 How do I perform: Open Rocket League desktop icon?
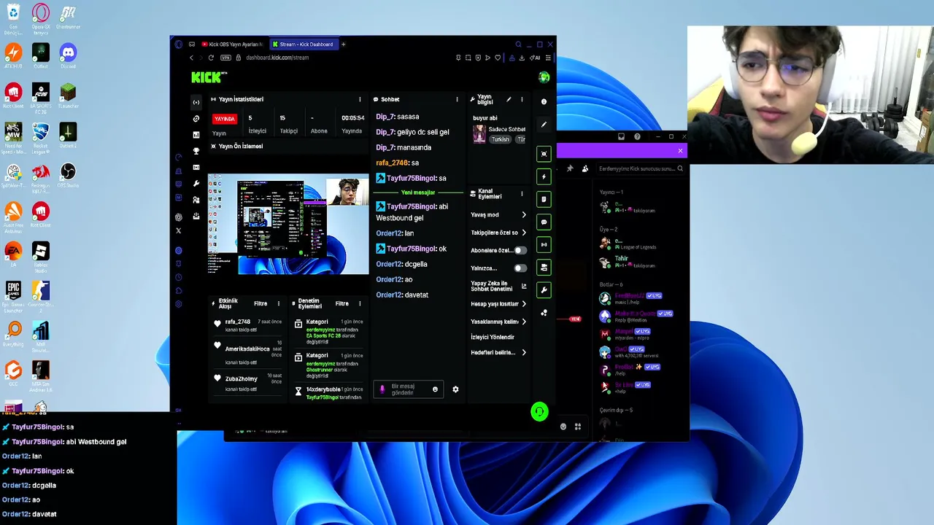tap(41, 135)
